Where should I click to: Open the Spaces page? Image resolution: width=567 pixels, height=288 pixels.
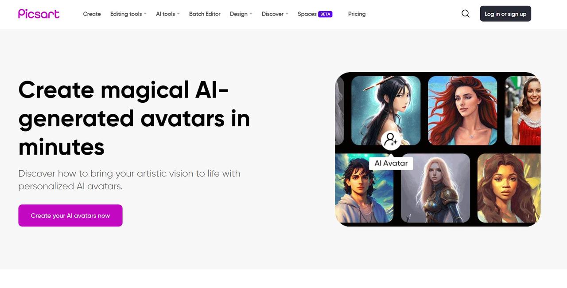click(307, 14)
